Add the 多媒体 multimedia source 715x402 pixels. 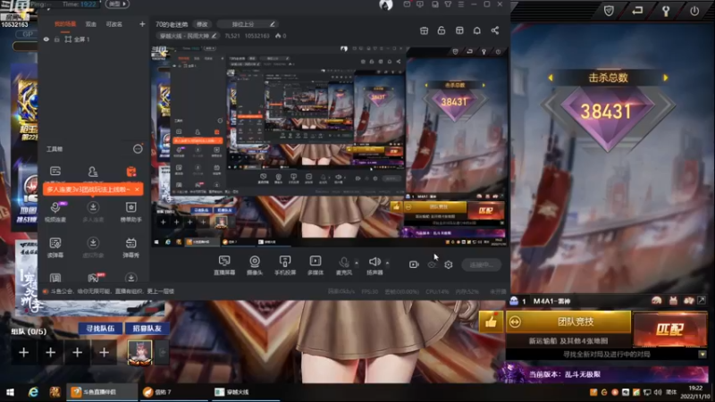(x=315, y=264)
